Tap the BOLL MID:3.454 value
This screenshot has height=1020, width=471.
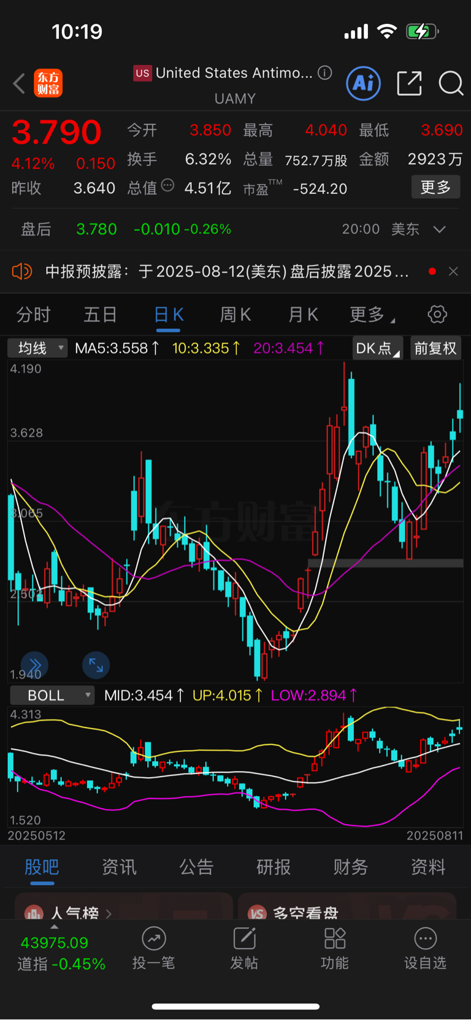click(x=144, y=695)
